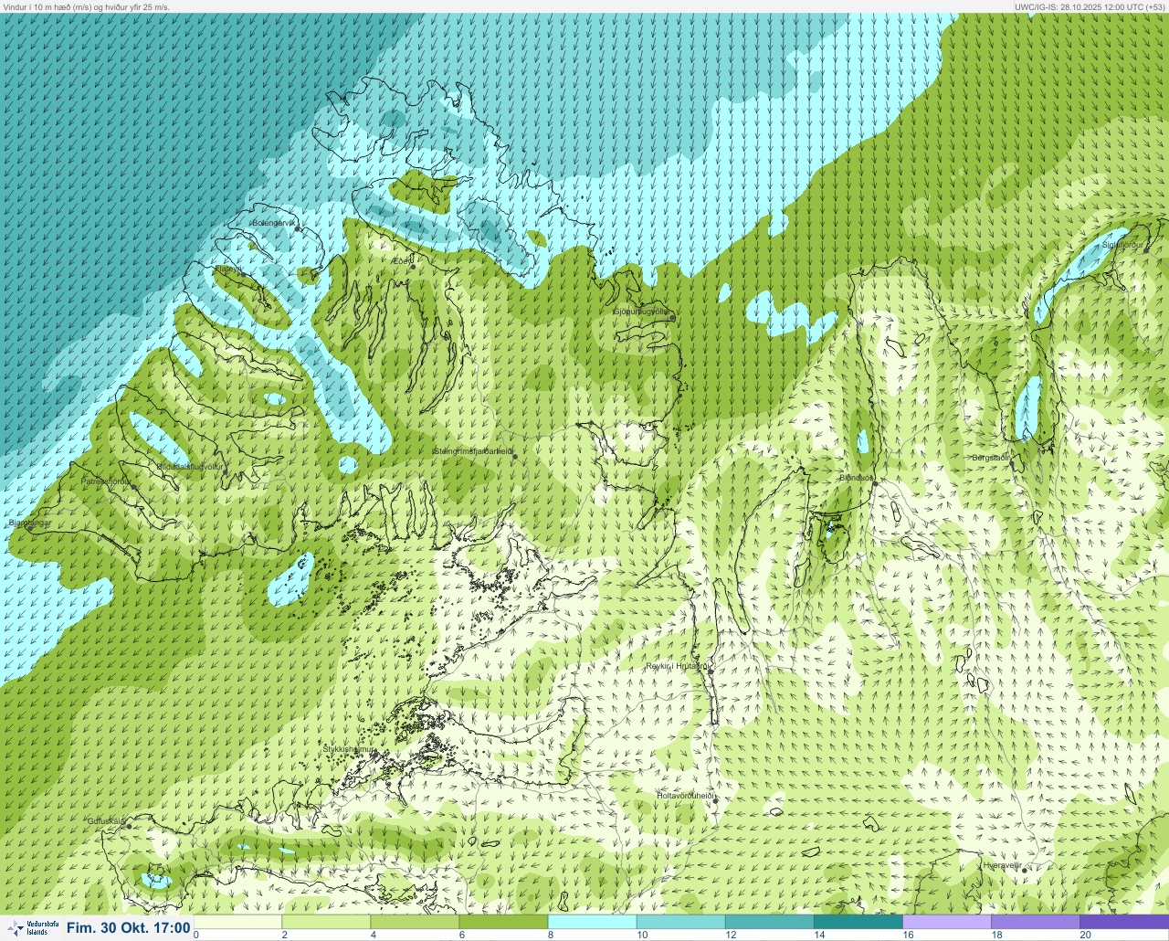Click the Gjögurflugvöllur station marker
Image resolution: width=1169 pixels, height=941 pixels.
pyautogui.click(x=671, y=318)
